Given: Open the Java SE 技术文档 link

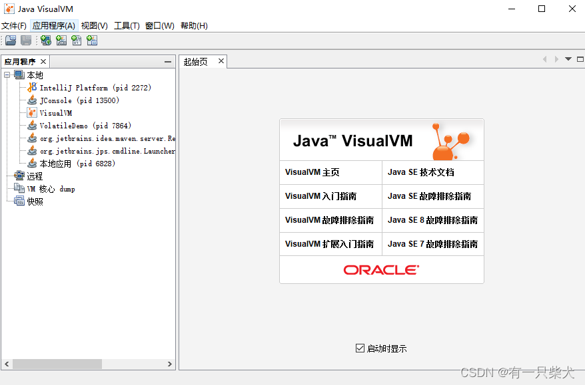Looking at the screenshot, I should point(421,172).
